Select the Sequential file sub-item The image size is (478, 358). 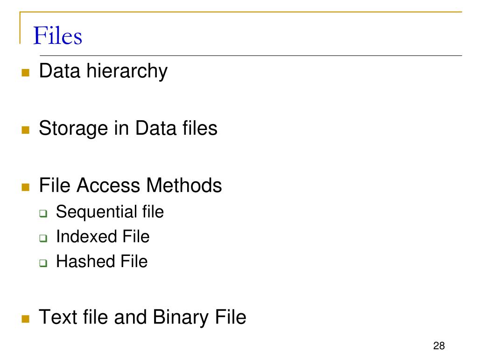[x=110, y=212]
